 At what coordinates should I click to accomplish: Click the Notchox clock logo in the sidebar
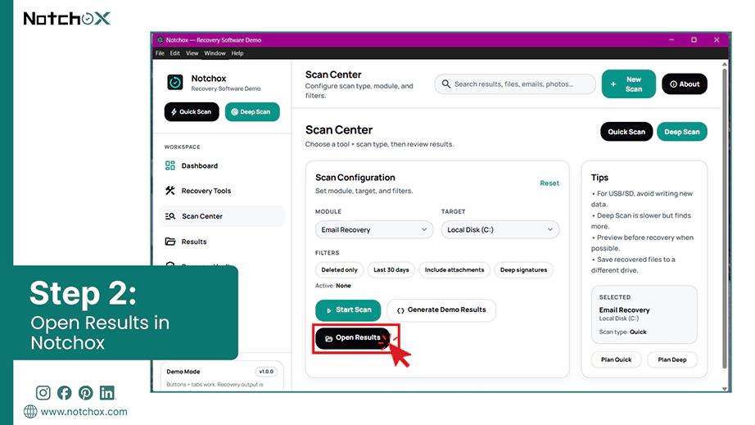[x=174, y=83]
